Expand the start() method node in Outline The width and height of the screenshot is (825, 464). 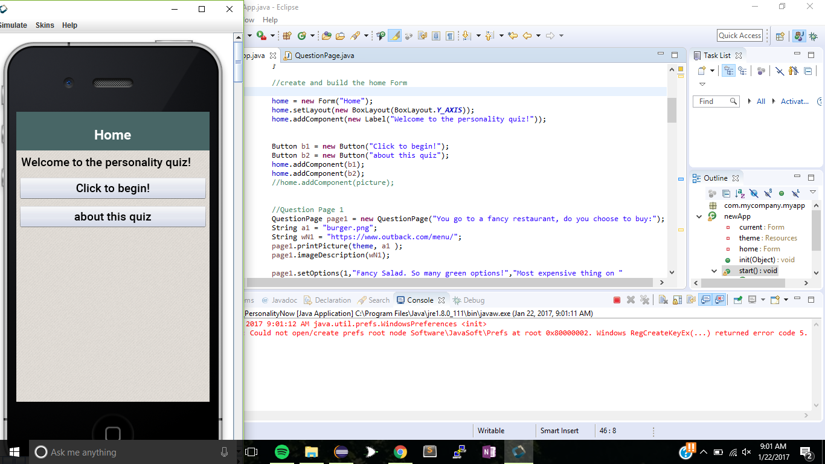pos(715,271)
